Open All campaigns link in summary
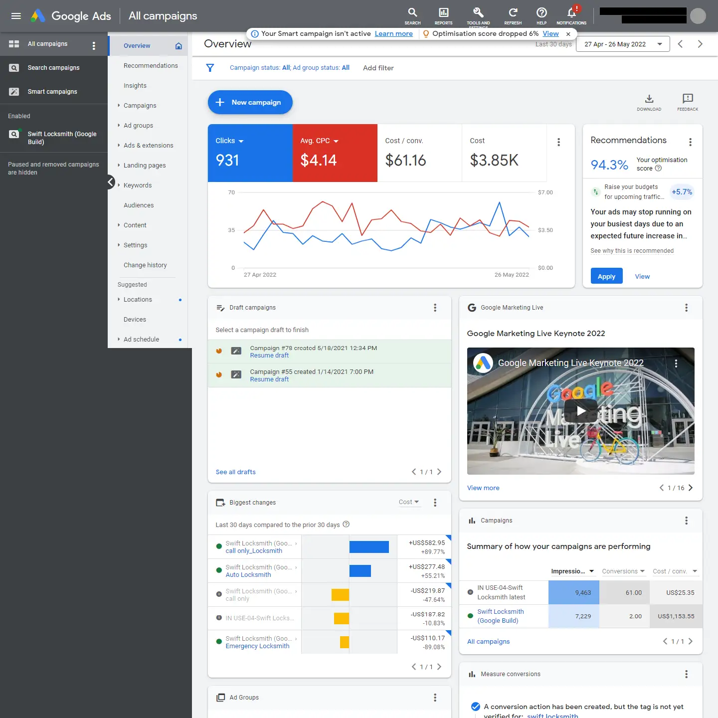The height and width of the screenshot is (718, 718). [488, 642]
